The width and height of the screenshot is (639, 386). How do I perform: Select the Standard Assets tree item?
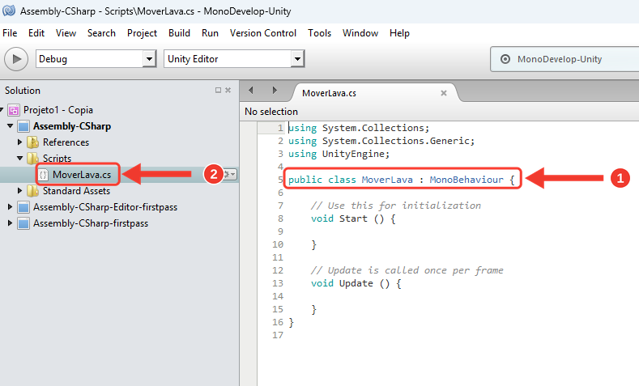[x=76, y=190]
